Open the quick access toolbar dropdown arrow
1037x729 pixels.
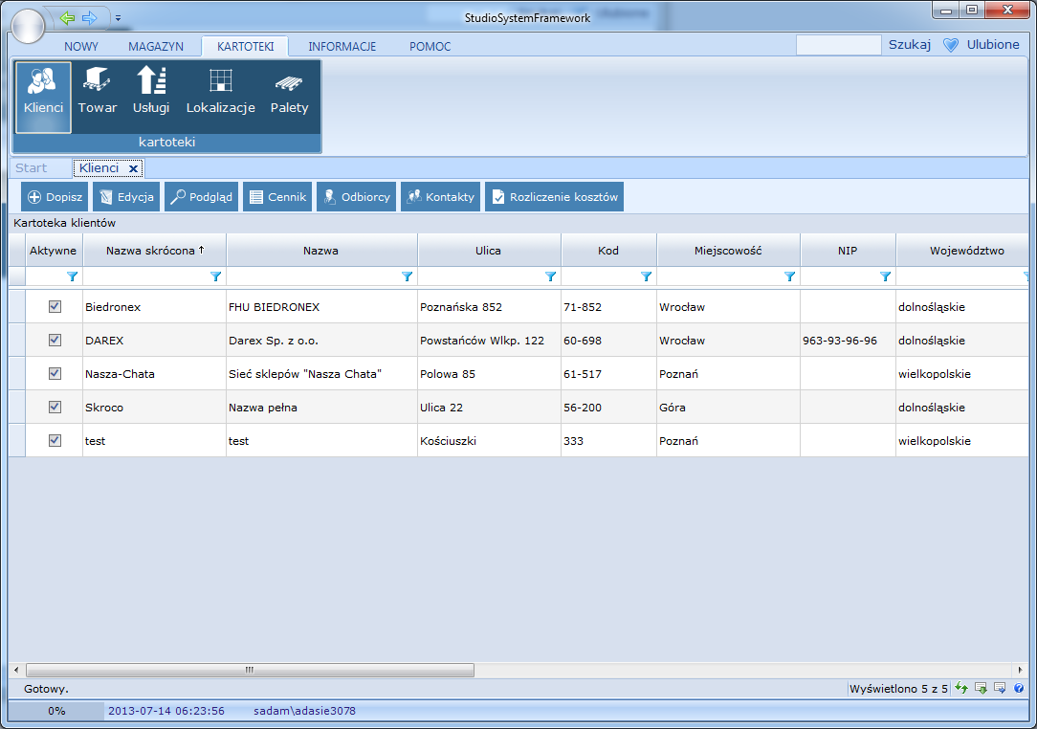pos(118,18)
